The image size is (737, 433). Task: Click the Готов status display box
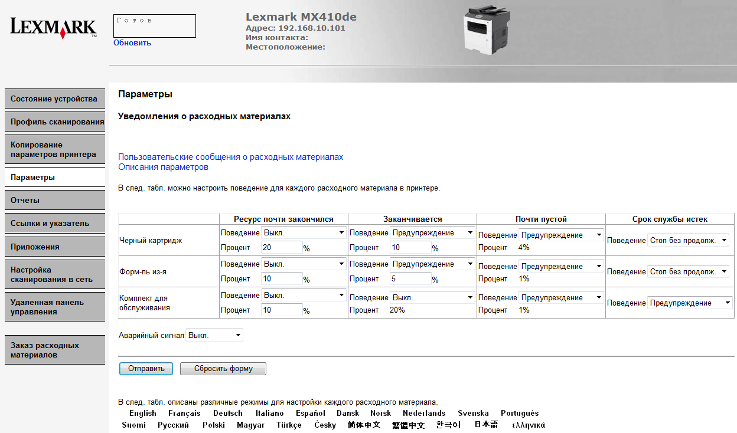point(155,26)
